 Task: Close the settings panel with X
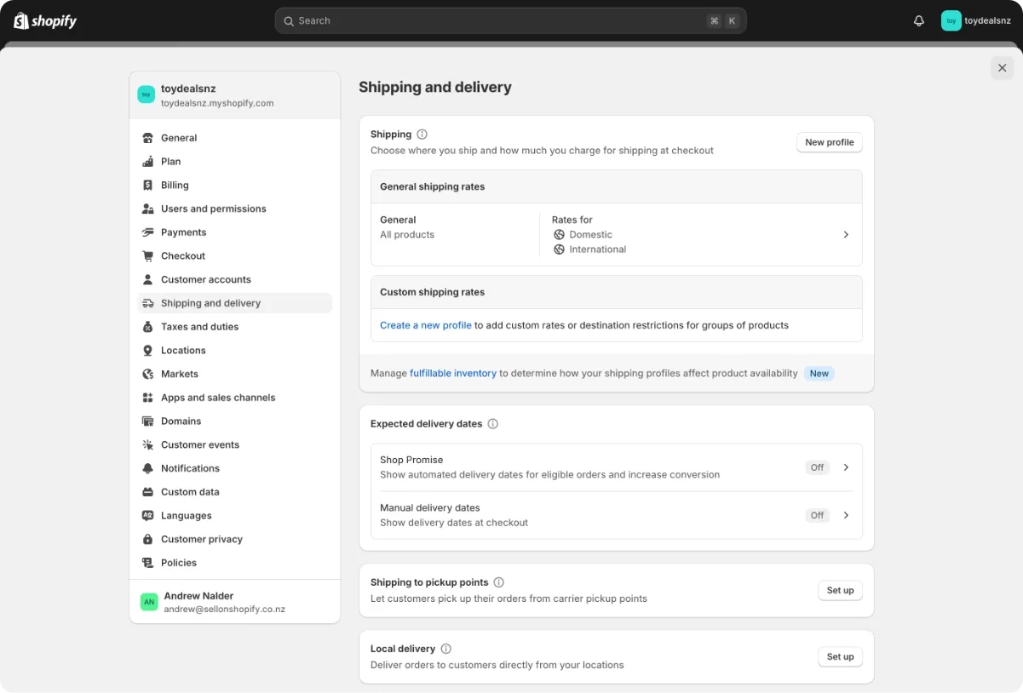1002,68
